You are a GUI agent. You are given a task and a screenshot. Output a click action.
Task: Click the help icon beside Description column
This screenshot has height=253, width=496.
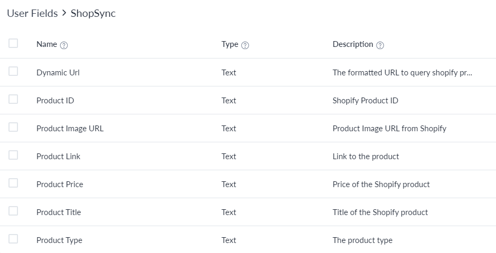(x=380, y=45)
